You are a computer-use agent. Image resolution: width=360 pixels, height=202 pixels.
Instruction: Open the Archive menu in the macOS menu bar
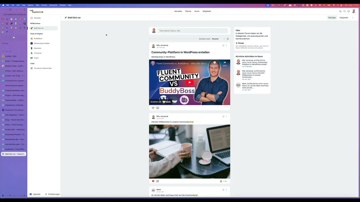[44, 5]
